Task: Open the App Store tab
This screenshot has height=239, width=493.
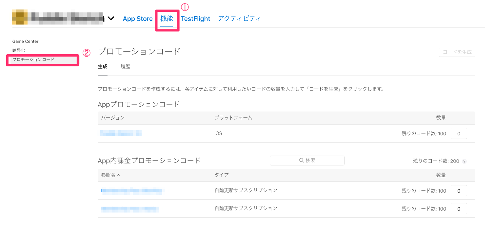Action: coord(138,19)
